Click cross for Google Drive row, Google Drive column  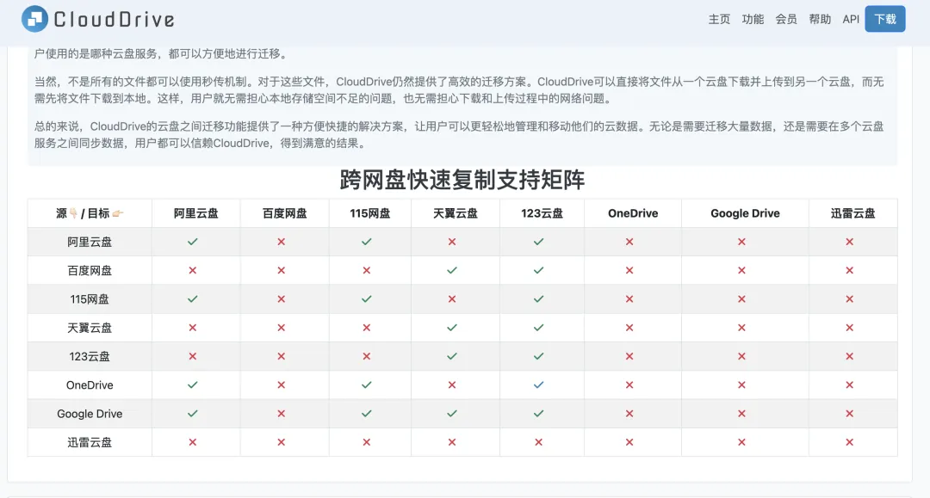pyautogui.click(x=741, y=414)
